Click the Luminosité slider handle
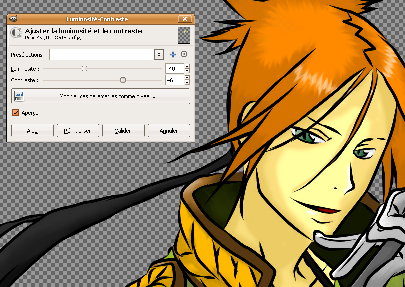Viewport: 405px width, 287px height. (x=84, y=68)
